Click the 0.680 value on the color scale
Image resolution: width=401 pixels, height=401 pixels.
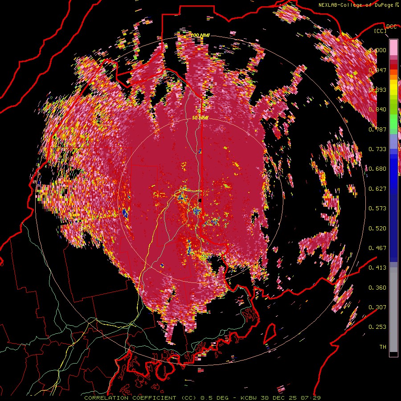377,169
